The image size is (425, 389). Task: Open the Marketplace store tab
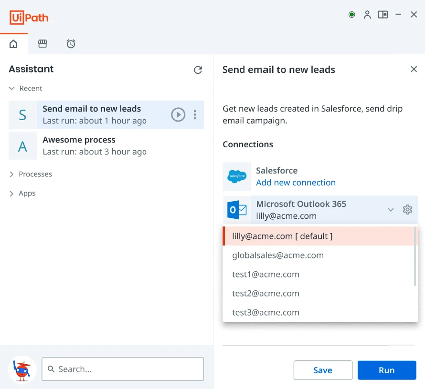click(x=42, y=43)
